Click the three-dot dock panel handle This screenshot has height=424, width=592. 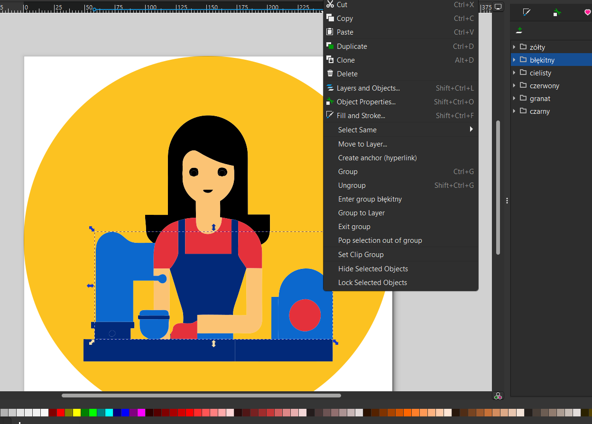coord(507,201)
